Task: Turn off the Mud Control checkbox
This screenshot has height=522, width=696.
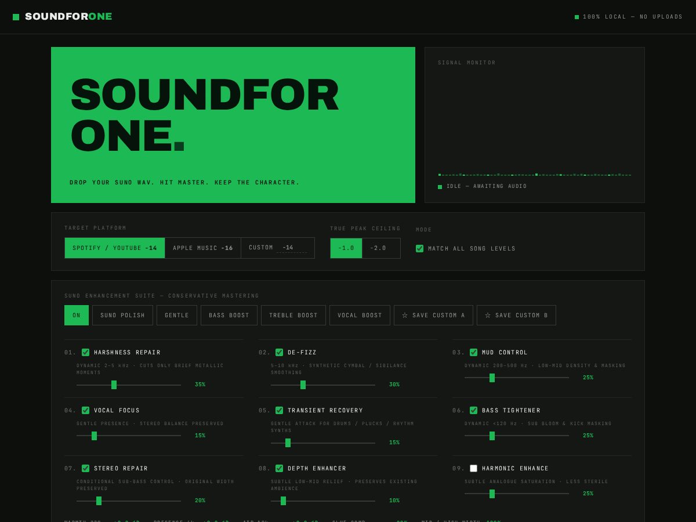Action: [473, 352]
